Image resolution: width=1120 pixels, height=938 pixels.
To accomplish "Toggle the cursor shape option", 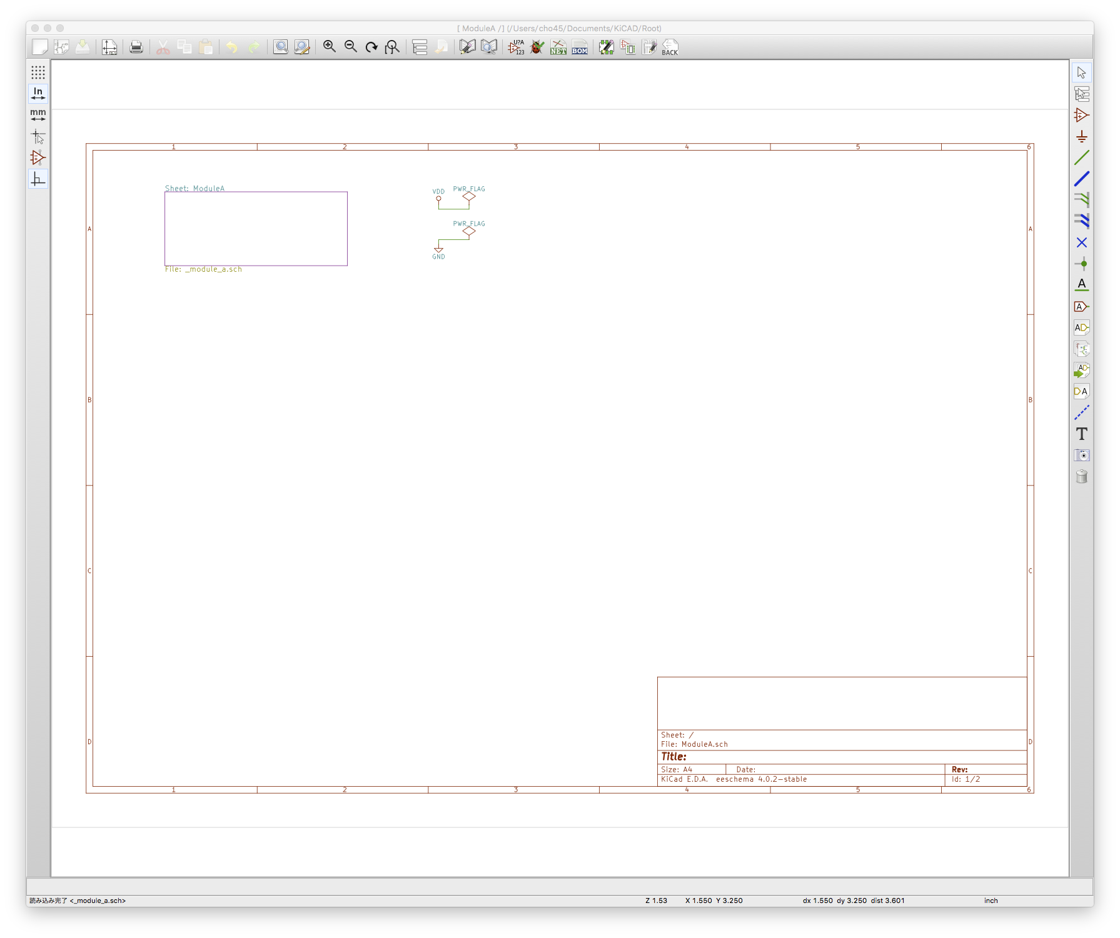I will [x=38, y=137].
